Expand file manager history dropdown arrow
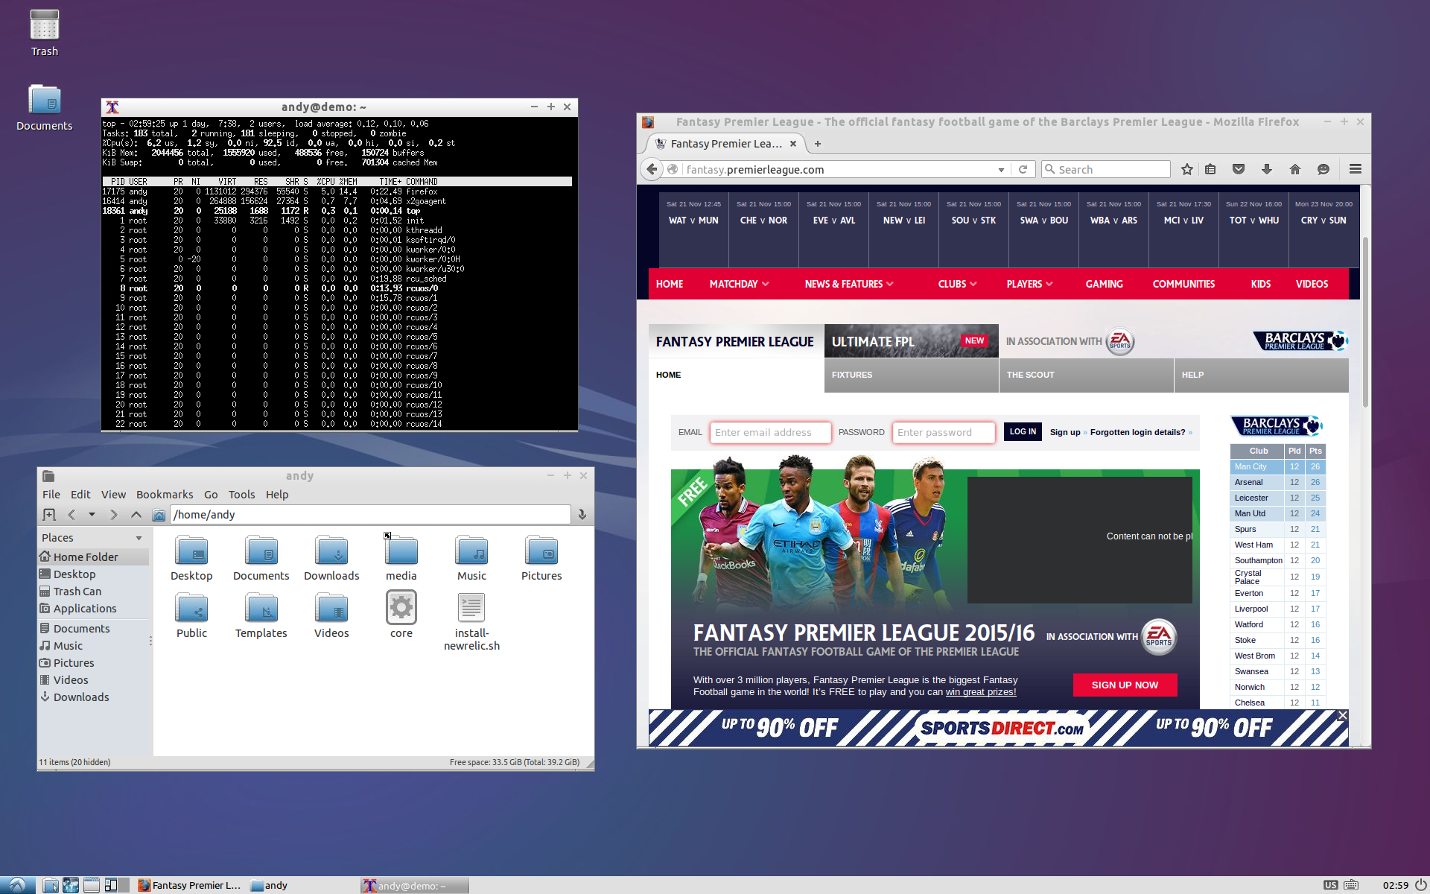Viewport: 1430px width, 894px height. tap(92, 514)
